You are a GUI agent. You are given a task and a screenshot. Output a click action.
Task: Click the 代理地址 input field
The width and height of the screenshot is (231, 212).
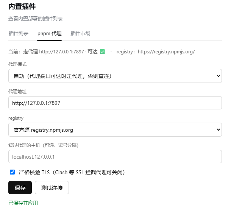115,103
